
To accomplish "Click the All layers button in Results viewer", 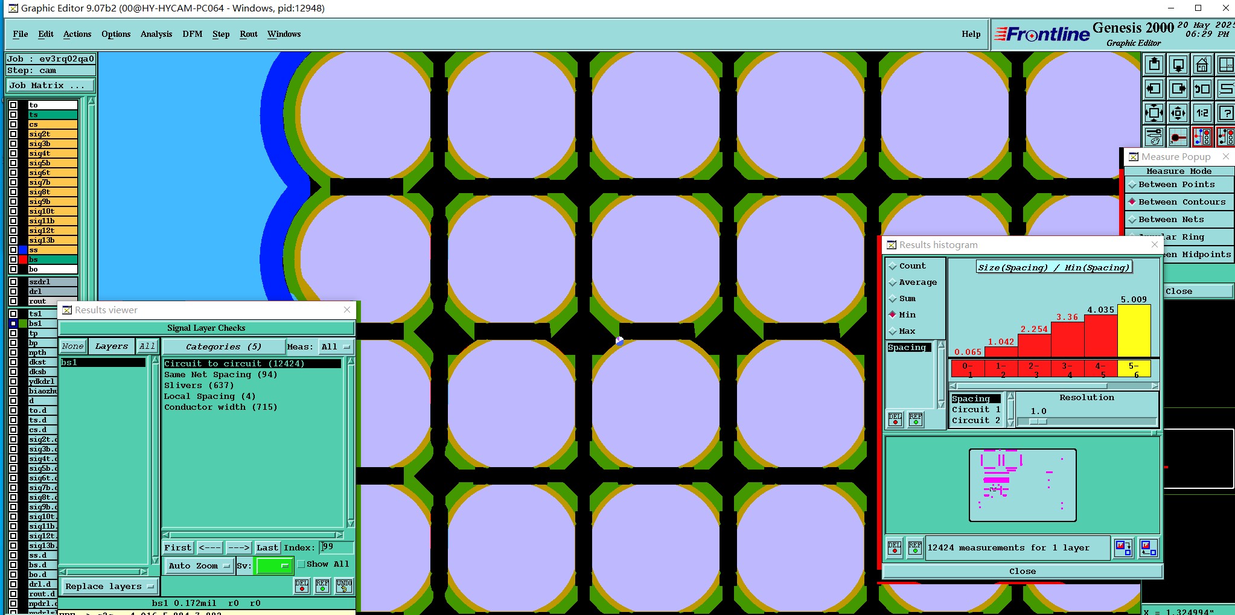I will pyautogui.click(x=147, y=346).
